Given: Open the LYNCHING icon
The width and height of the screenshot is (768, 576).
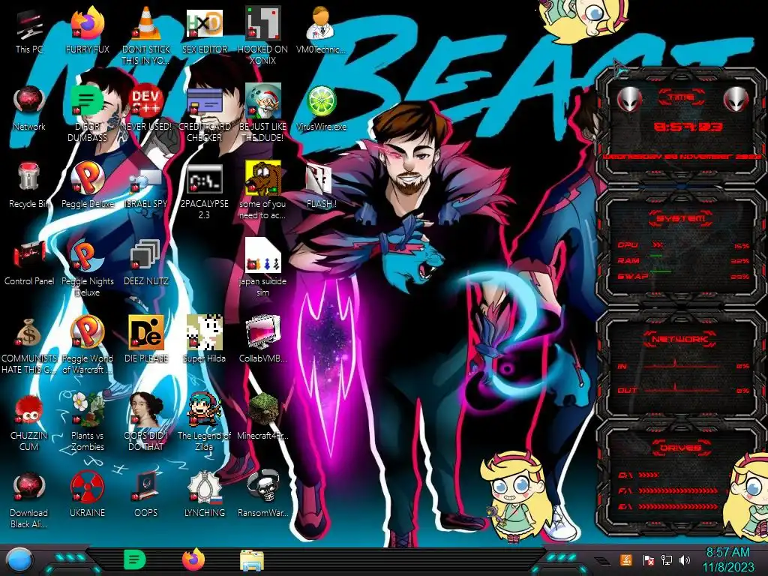Looking at the screenshot, I should pyautogui.click(x=204, y=495).
